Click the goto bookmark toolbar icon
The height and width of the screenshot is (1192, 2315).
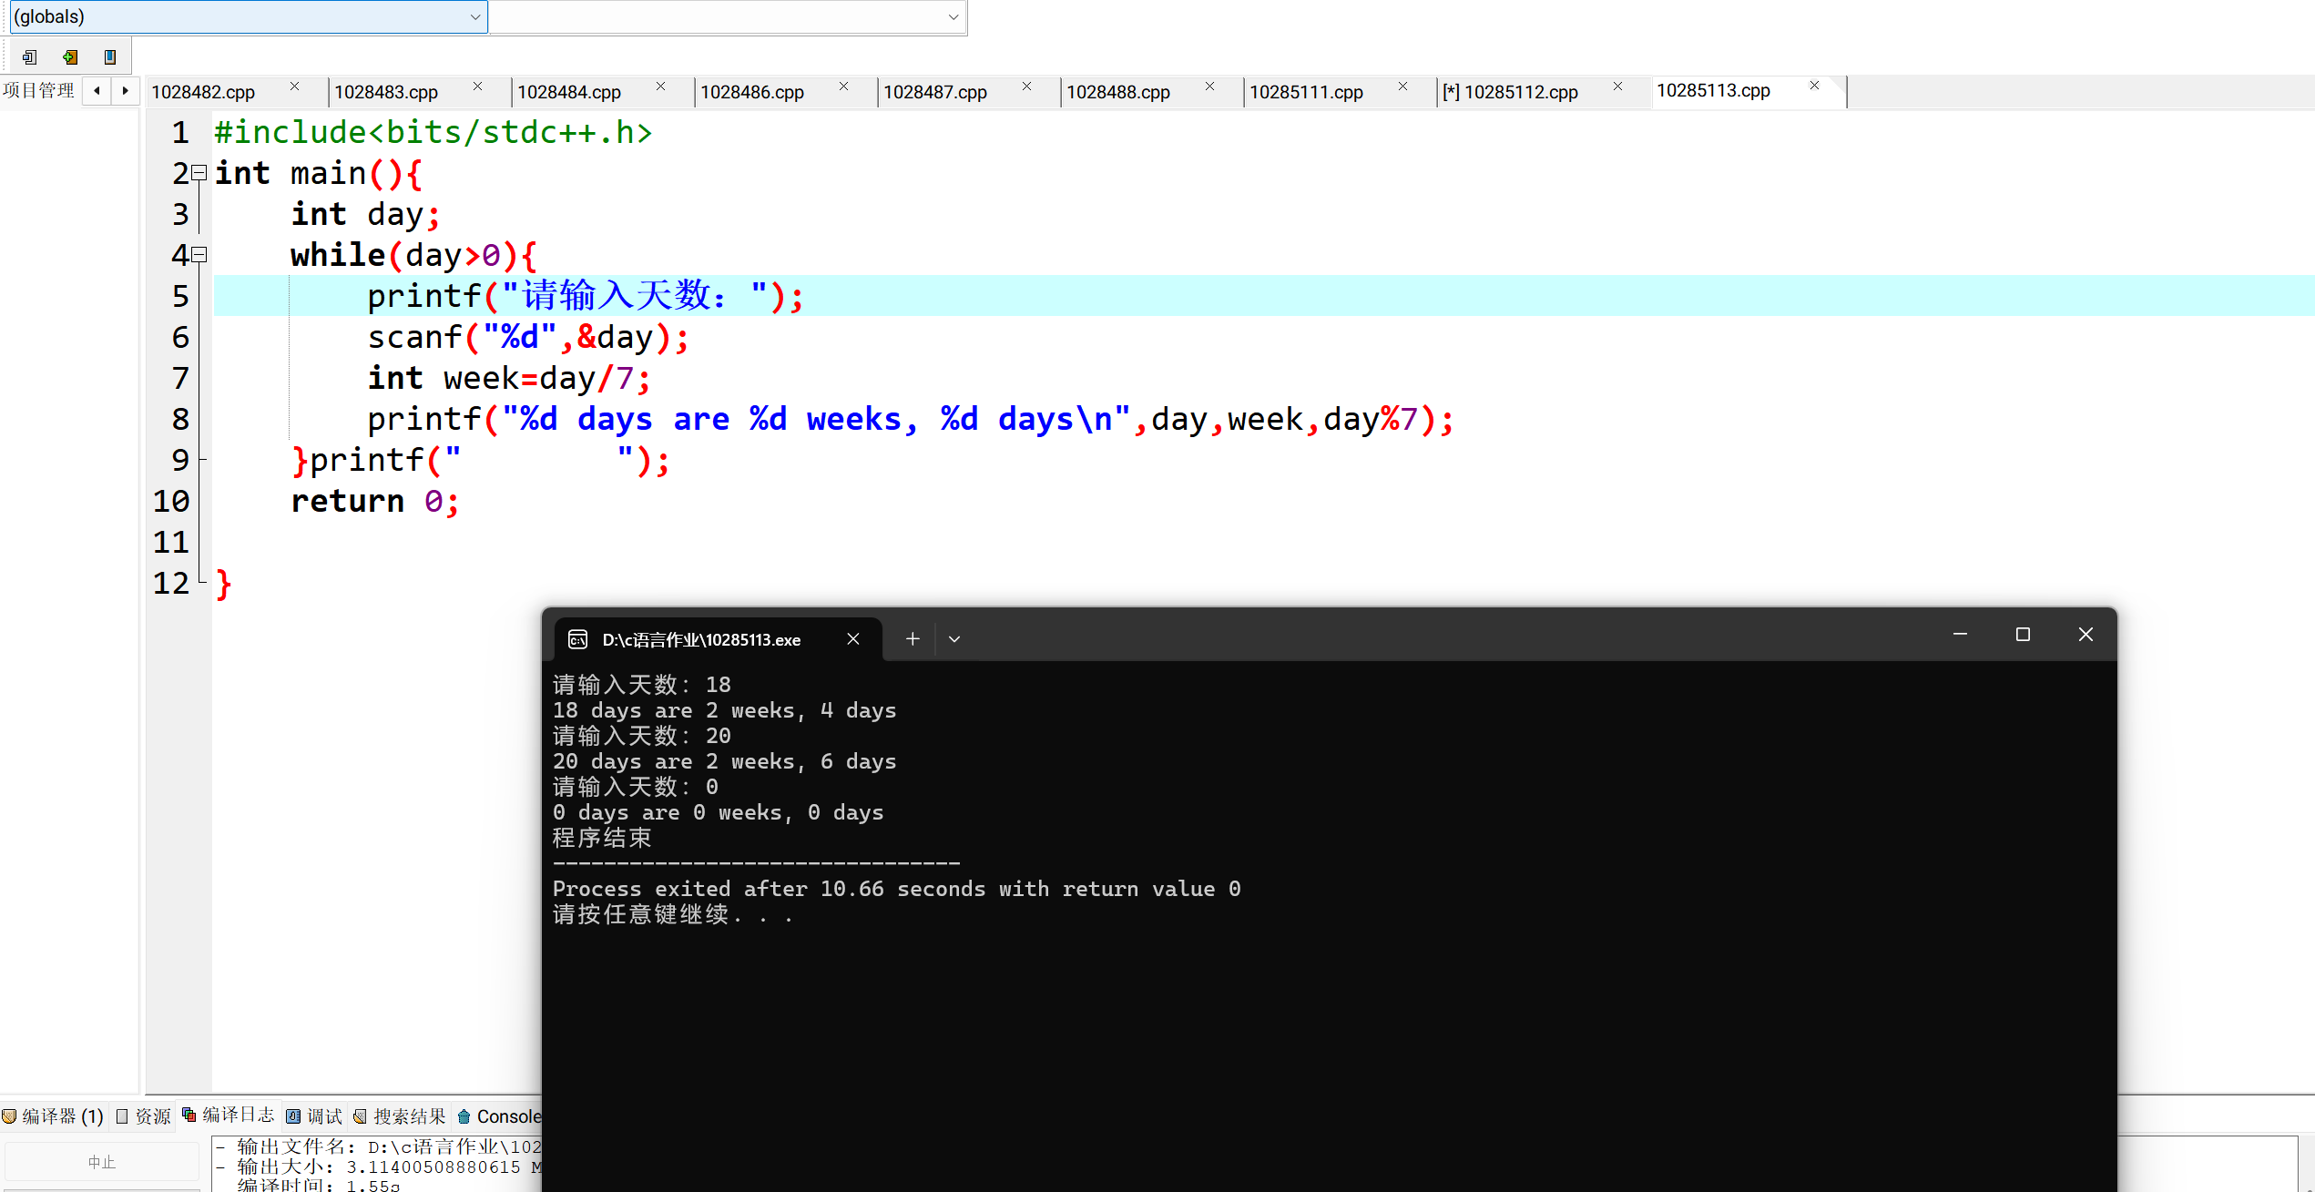pos(29,57)
